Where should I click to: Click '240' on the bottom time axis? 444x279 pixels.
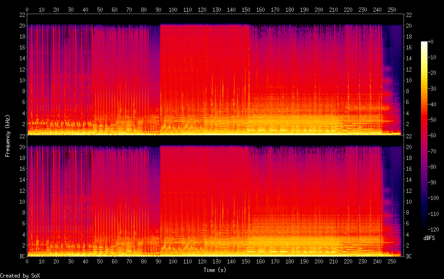click(377, 262)
